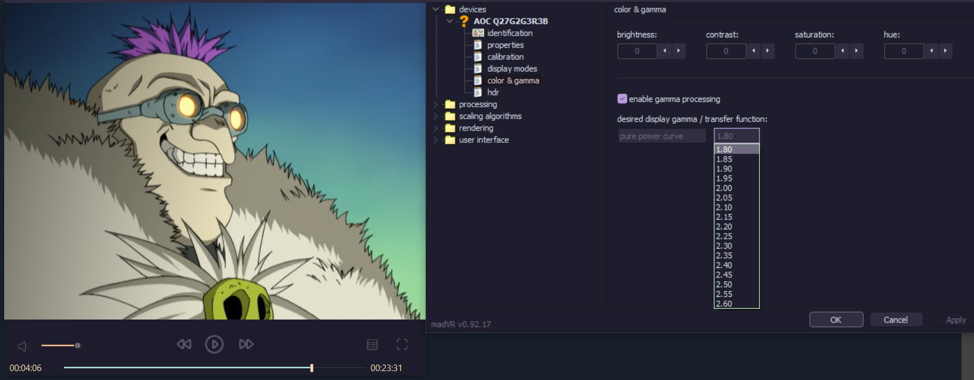This screenshot has height=380, width=974.
Task: Select gamma 1.80 in the dropdown list
Action: coord(737,149)
